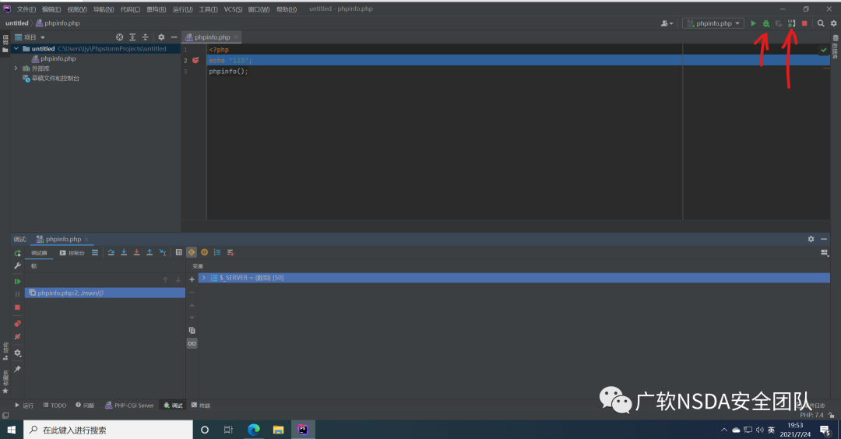Open the 工具(T) menu
The width and height of the screenshot is (841, 439).
coord(208,9)
